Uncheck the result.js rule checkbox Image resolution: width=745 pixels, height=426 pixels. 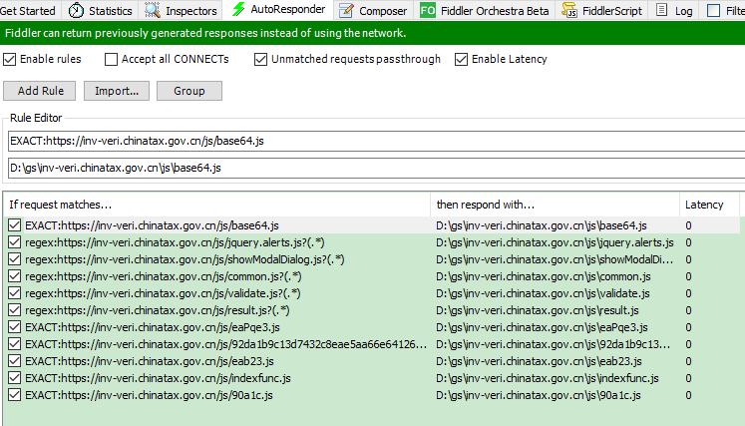(15, 310)
